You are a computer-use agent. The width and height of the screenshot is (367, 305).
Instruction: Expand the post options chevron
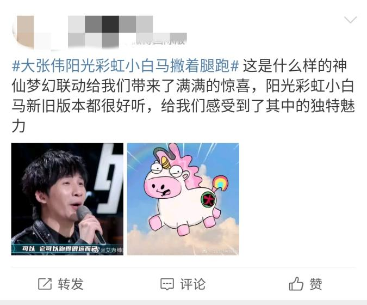coord(350,20)
